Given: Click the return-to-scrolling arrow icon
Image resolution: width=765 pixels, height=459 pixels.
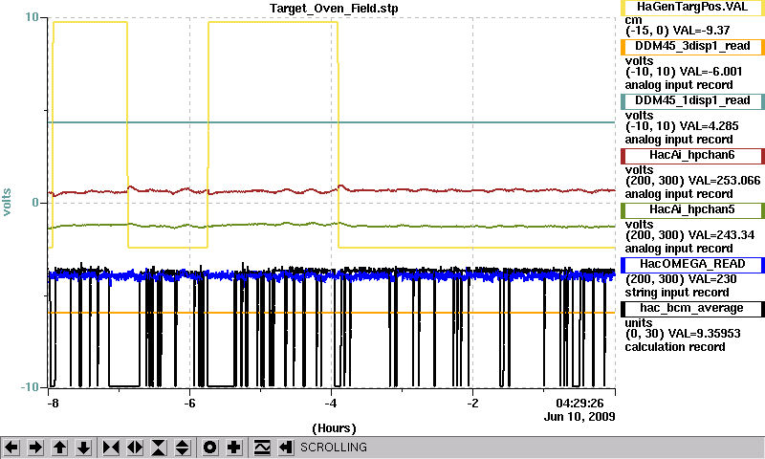Looking at the screenshot, I should pyautogui.click(x=286, y=447).
